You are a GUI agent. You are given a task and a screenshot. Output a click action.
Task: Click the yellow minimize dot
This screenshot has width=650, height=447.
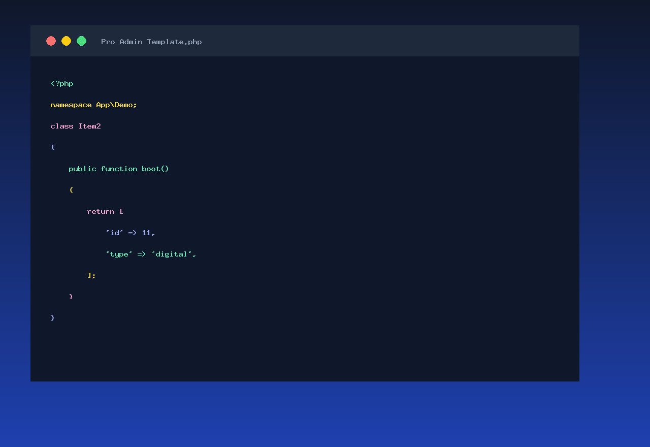pyautogui.click(x=66, y=41)
